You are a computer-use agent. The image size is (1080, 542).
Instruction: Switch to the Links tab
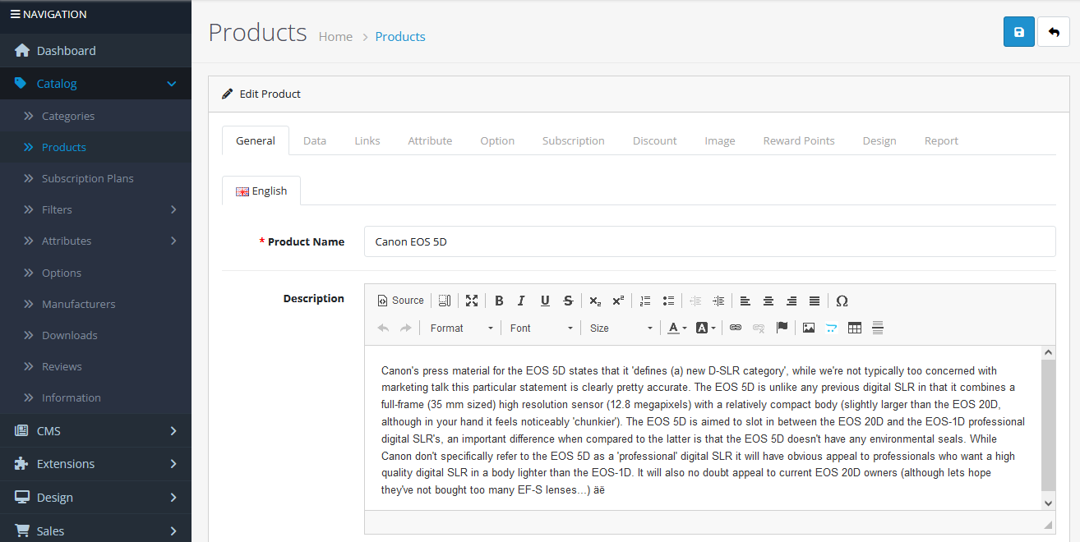click(x=367, y=140)
